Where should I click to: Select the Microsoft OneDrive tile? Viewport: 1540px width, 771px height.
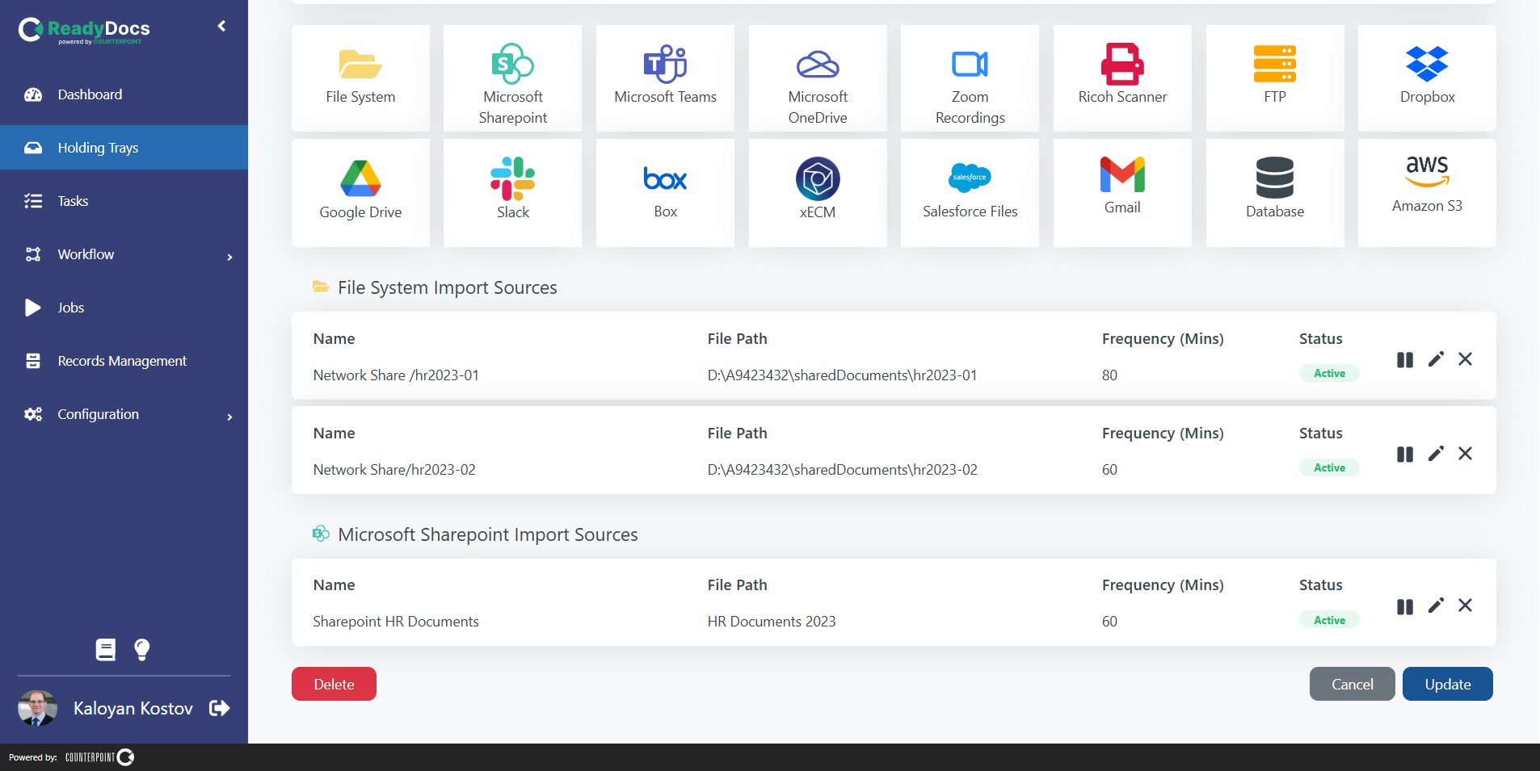point(818,78)
